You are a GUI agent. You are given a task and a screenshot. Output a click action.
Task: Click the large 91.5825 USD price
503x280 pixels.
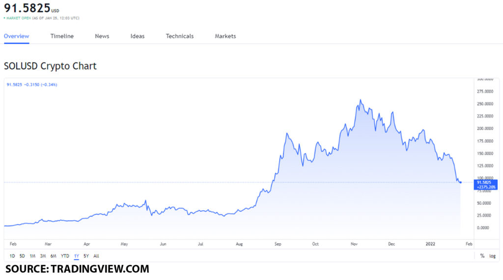click(x=31, y=8)
